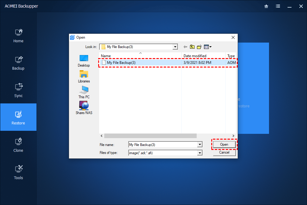
Task: Close the Open dialog
Action: point(233,37)
